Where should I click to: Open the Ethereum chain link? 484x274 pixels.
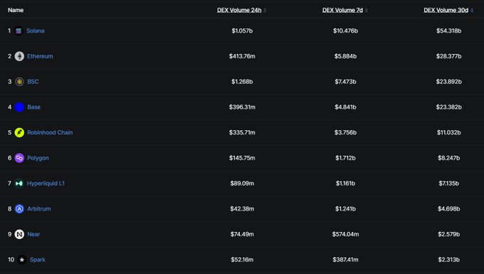pyautogui.click(x=40, y=56)
